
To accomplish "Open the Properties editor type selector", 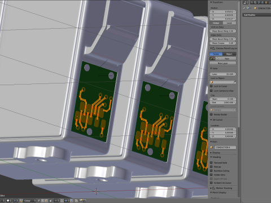I will click(246, 3).
